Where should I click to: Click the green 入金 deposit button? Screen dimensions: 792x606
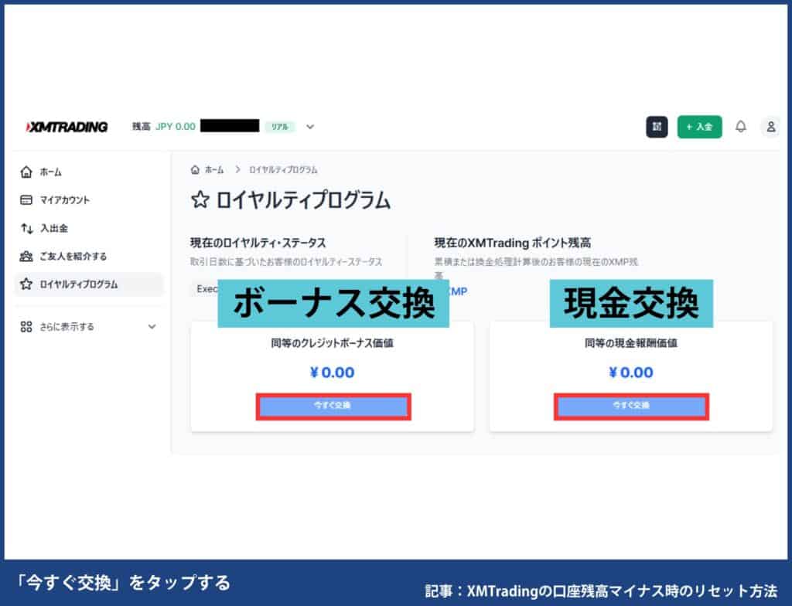[x=699, y=127]
